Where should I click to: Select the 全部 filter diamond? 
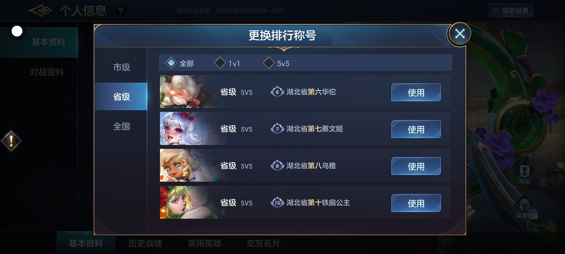(x=171, y=63)
